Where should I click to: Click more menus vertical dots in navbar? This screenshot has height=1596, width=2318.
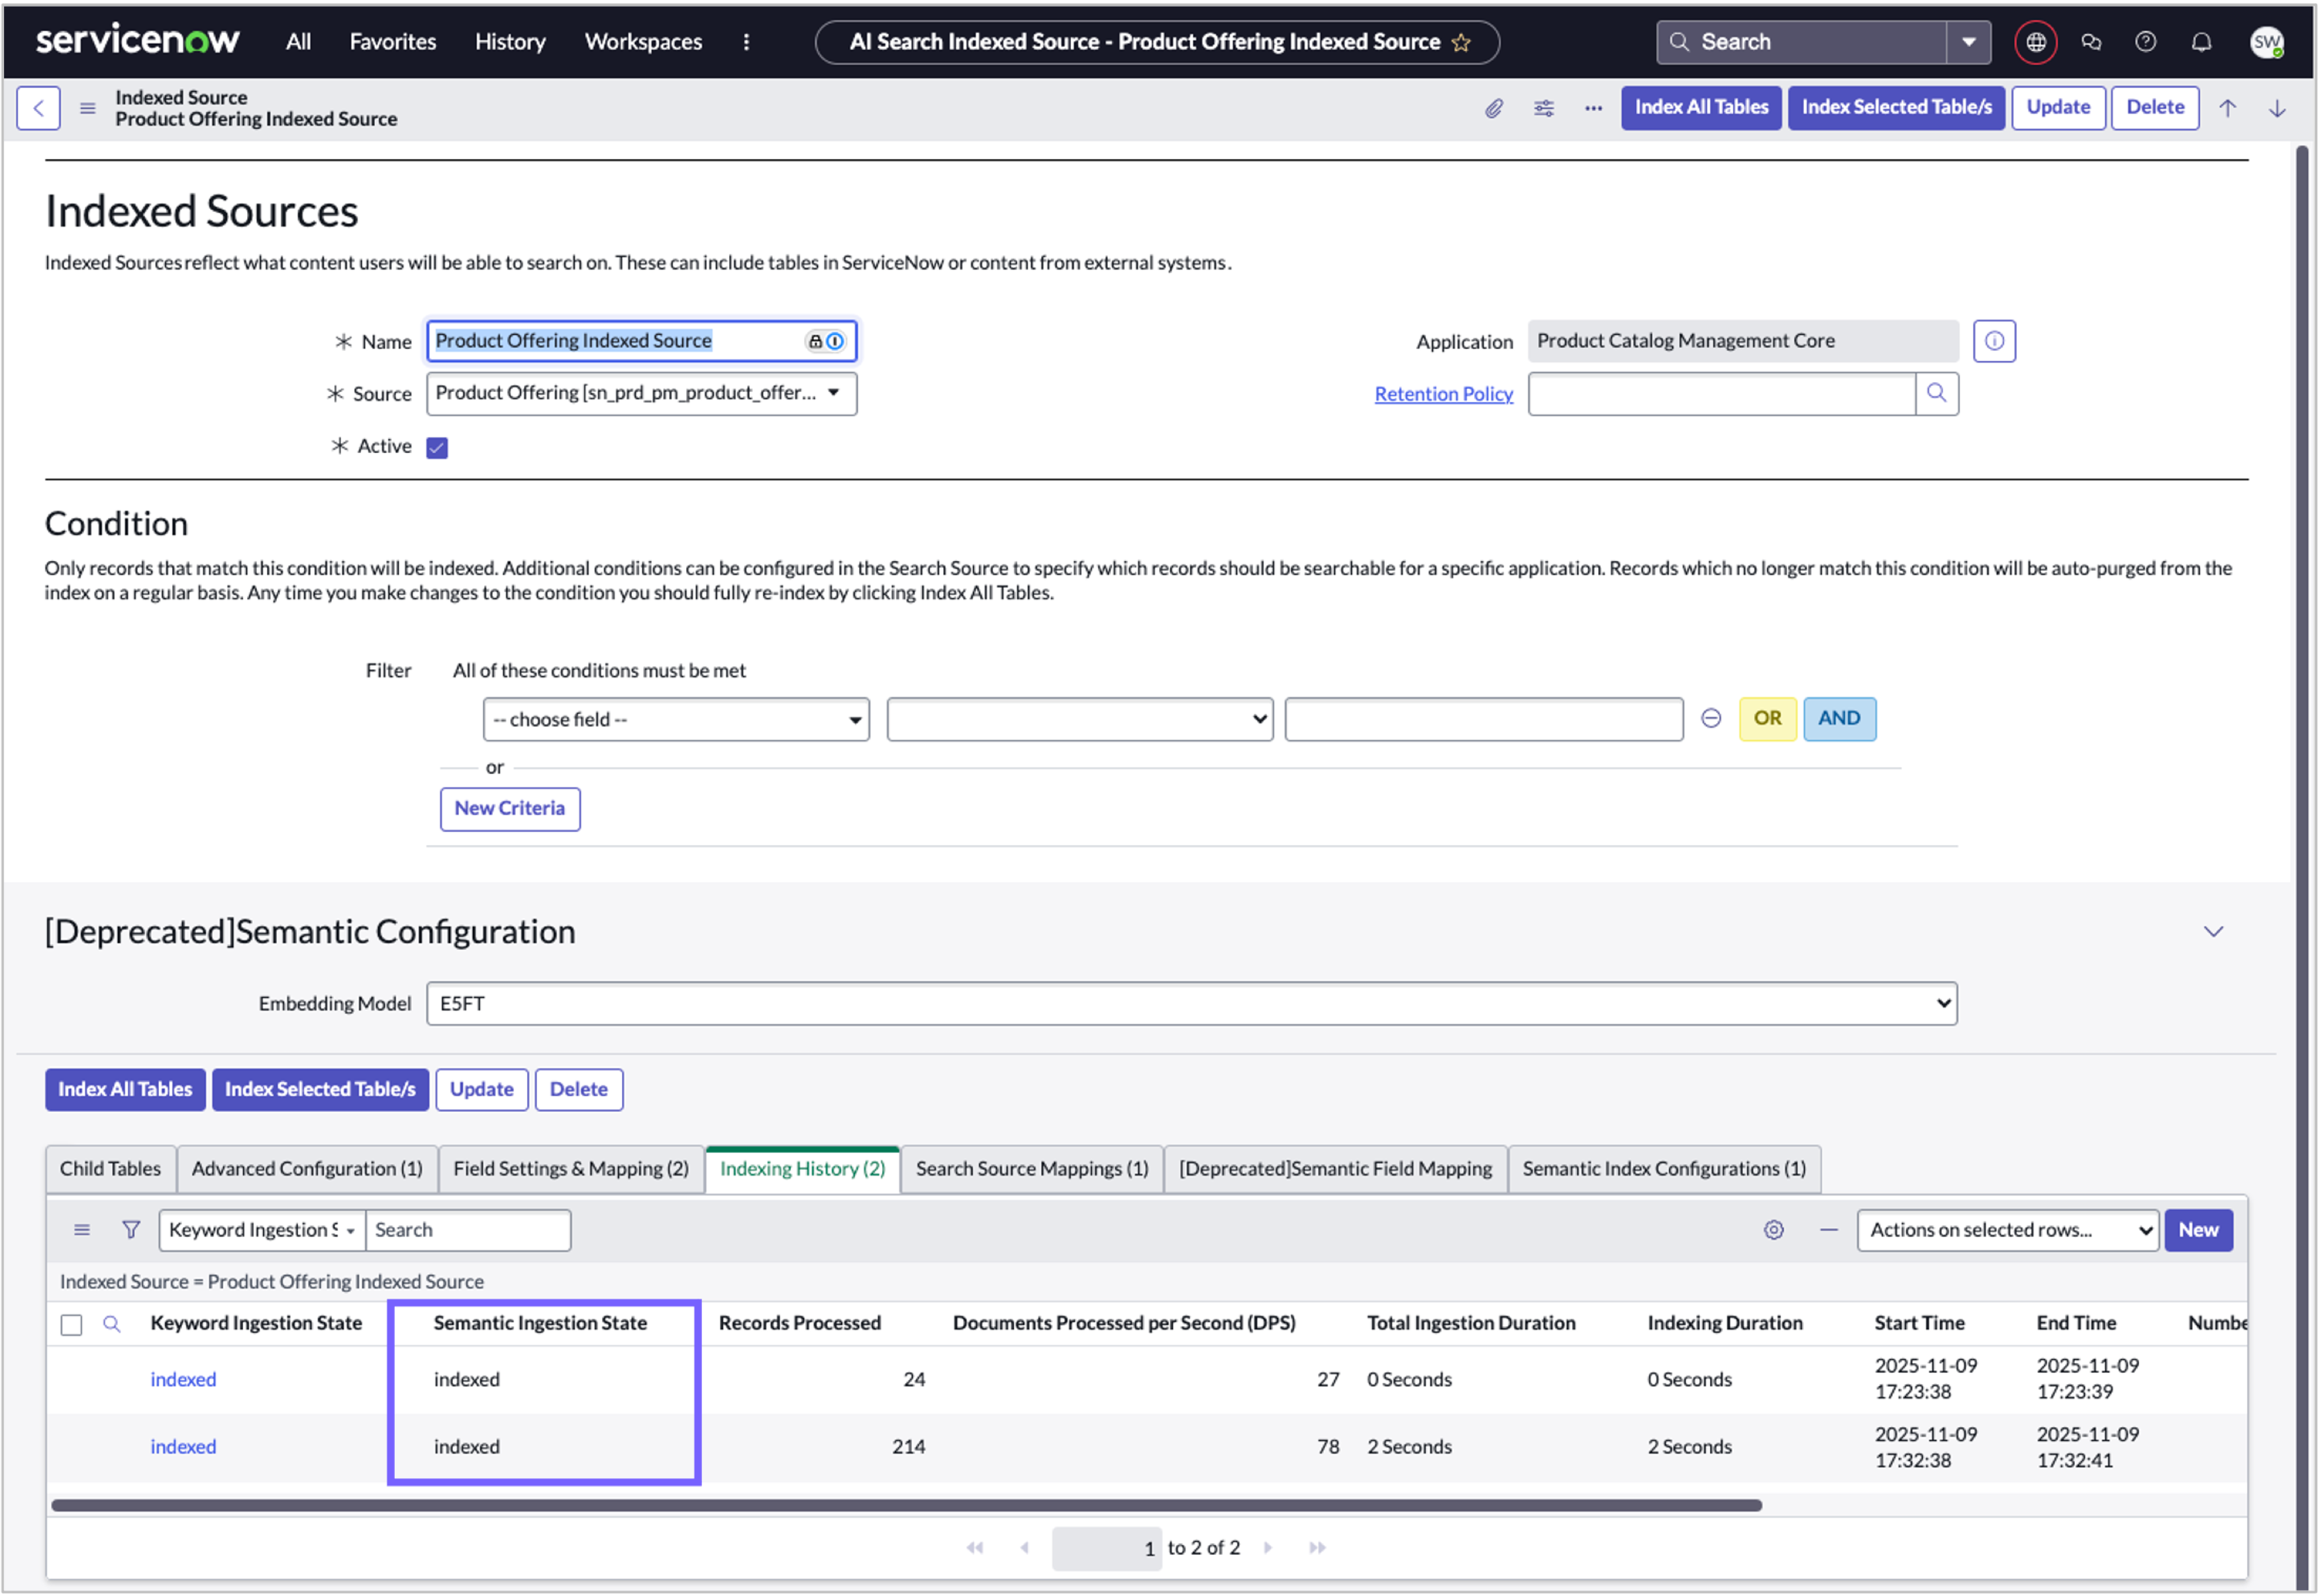746,42
